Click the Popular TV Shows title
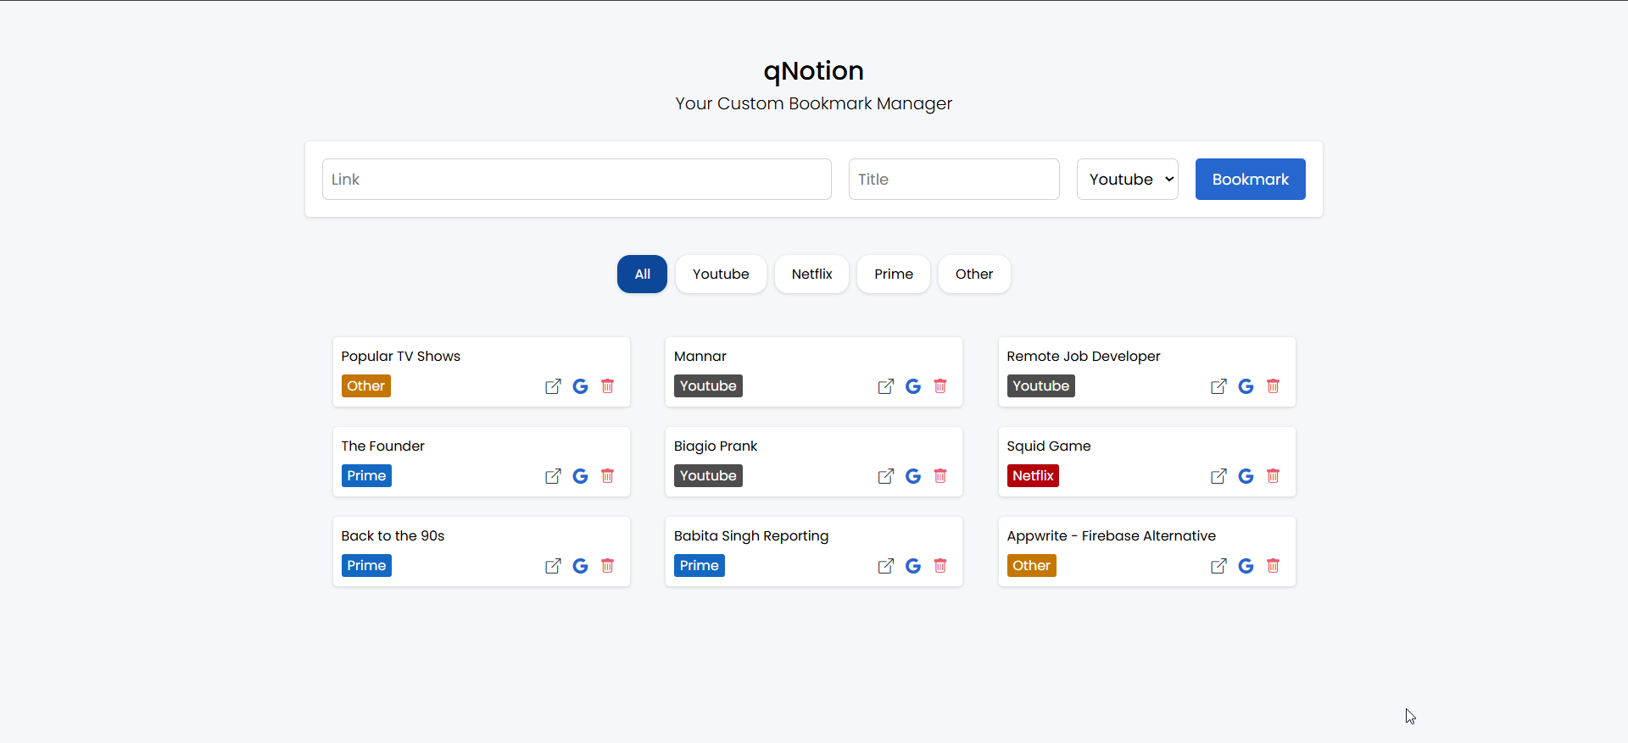 point(401,357)
